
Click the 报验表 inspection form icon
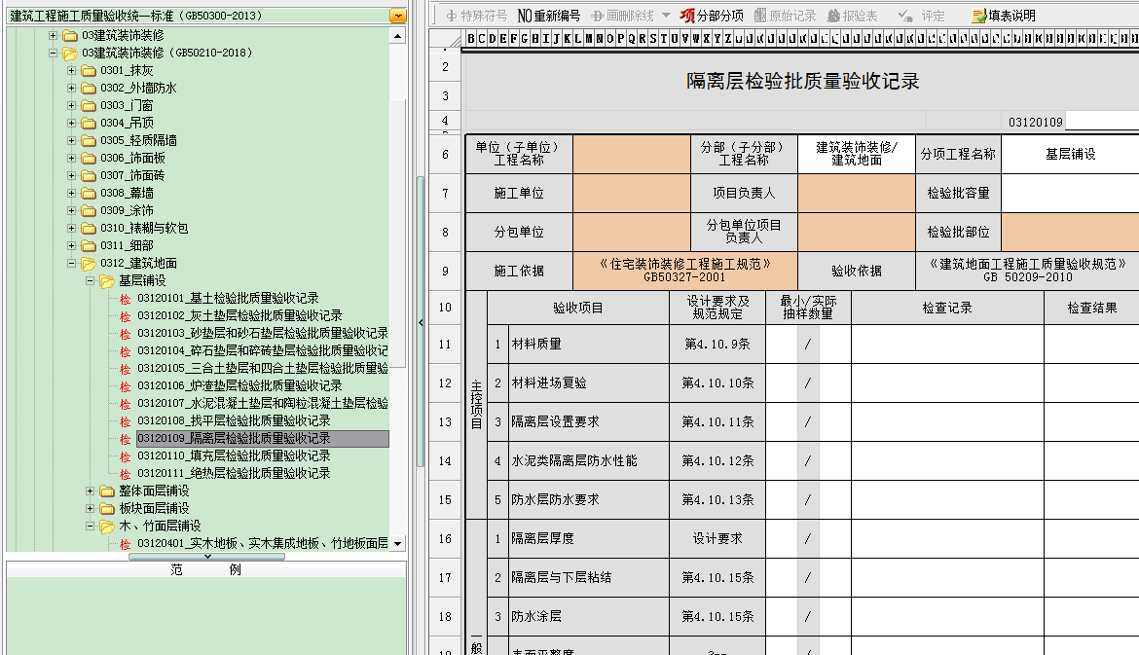click(x=853, y=16)
